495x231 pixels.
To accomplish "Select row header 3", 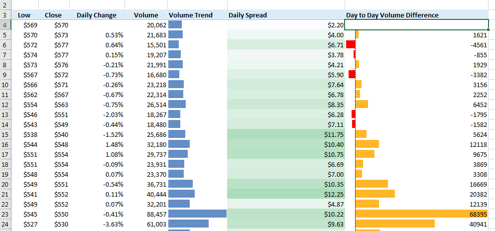I will coord(5,15).
